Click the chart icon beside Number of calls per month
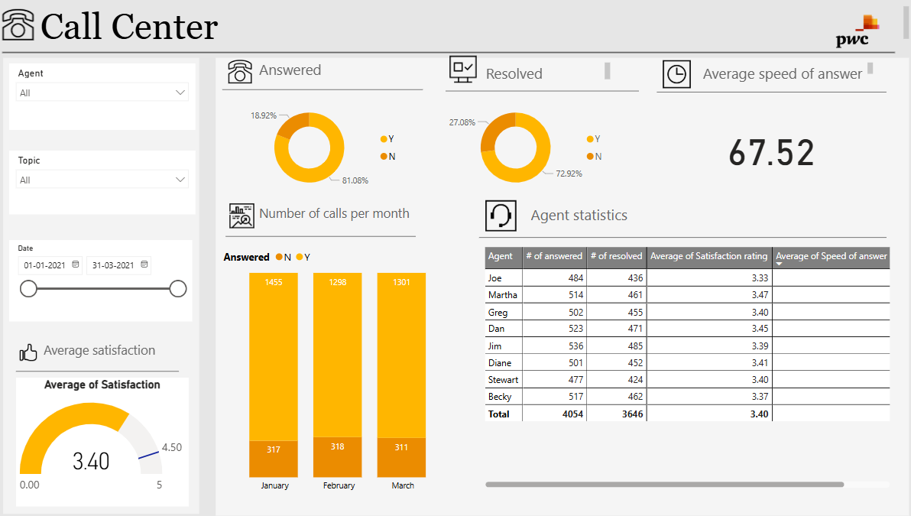Screen dimensions: 911x516 (241, 216)
